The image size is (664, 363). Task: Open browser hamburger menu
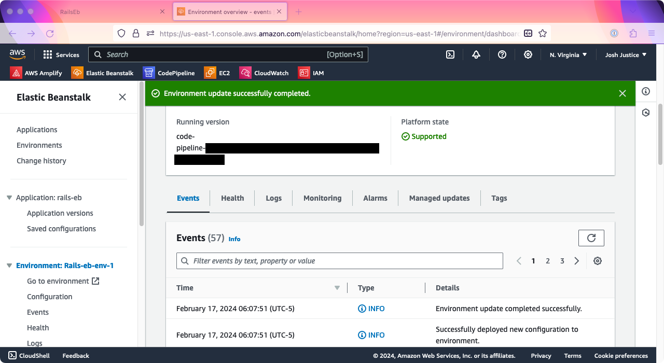point(652,33)
